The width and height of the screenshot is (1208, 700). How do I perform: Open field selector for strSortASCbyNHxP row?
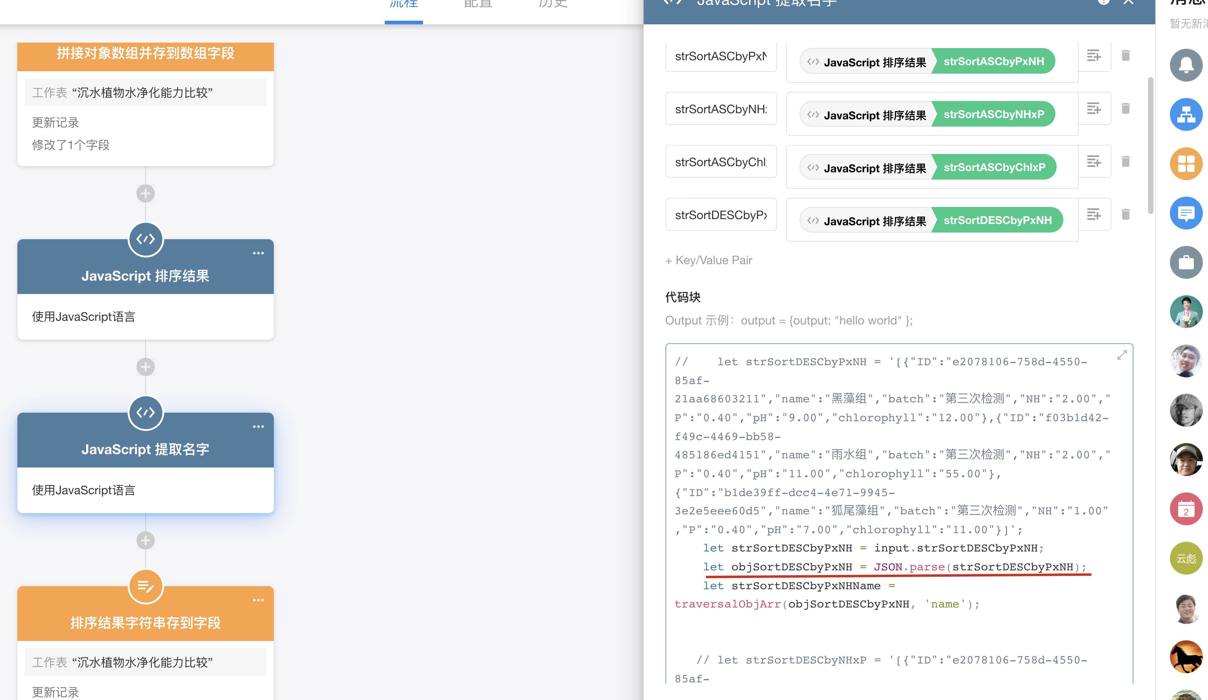click(x=1093, y=109)
